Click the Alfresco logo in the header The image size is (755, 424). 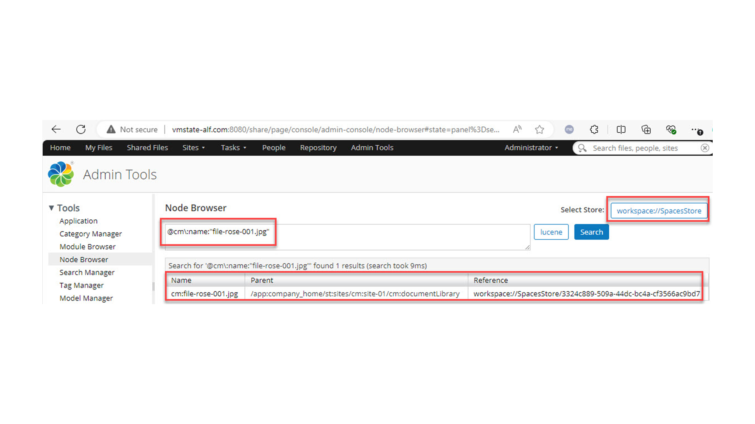pos(60,174)
